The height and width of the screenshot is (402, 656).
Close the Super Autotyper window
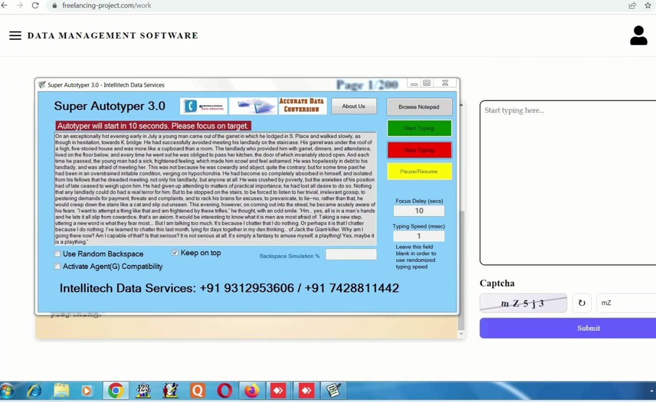point(445,83)
